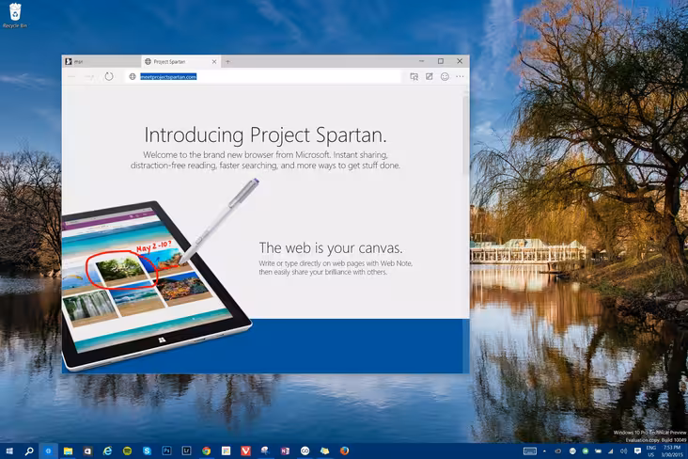Click the "Introducing Project Spartan." heading

tap(265, 135)
